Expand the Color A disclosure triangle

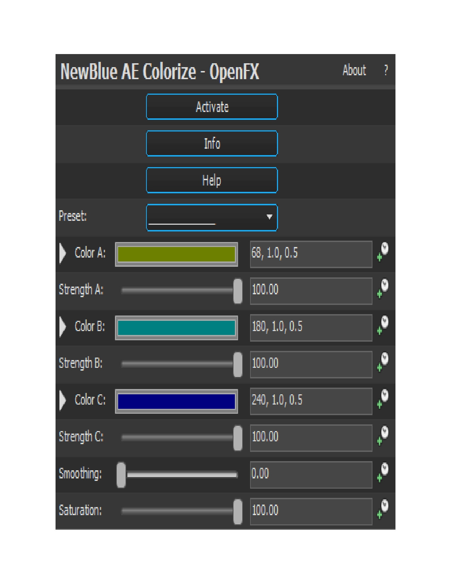63,253
